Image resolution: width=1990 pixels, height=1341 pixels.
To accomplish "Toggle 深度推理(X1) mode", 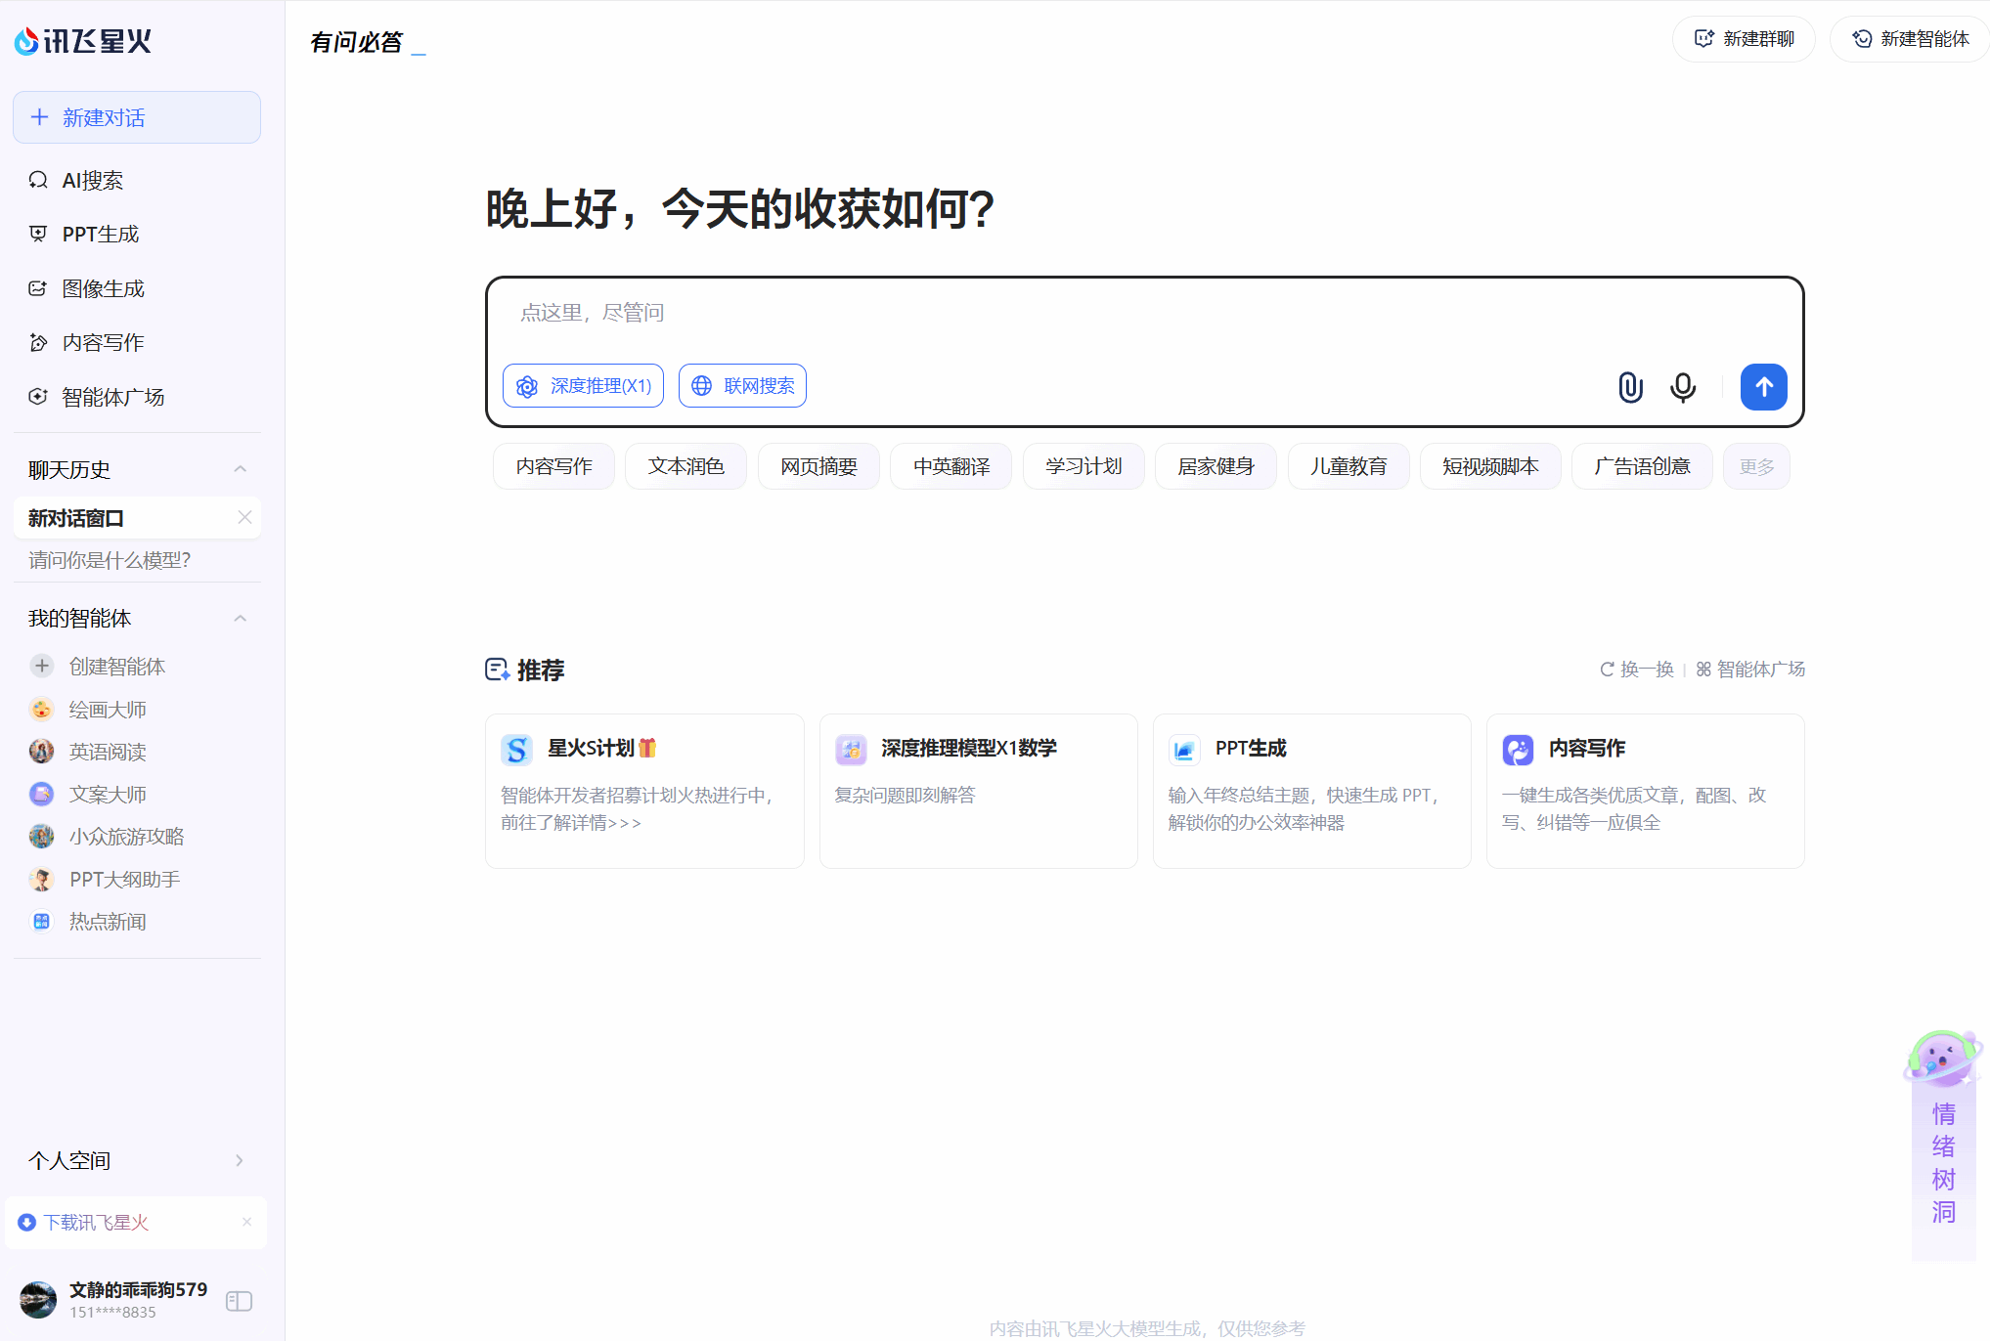I will click(x=583, y=386).
